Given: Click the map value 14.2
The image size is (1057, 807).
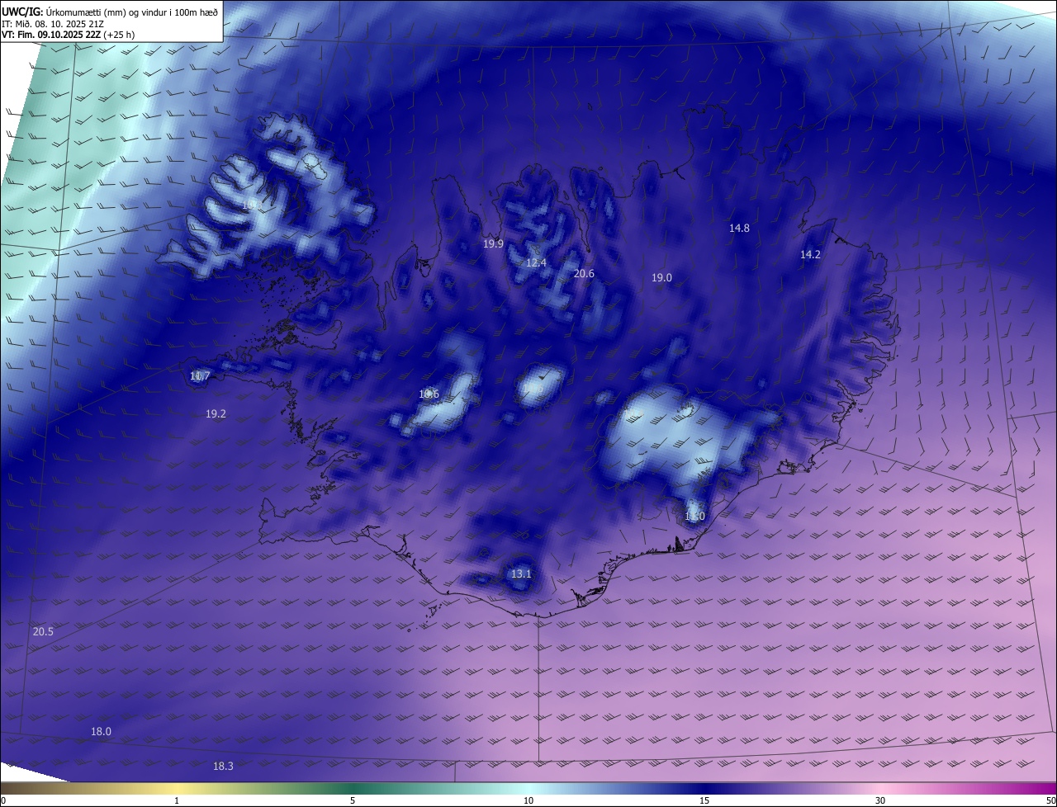Looking at the screenshot, I should point(810,254).
